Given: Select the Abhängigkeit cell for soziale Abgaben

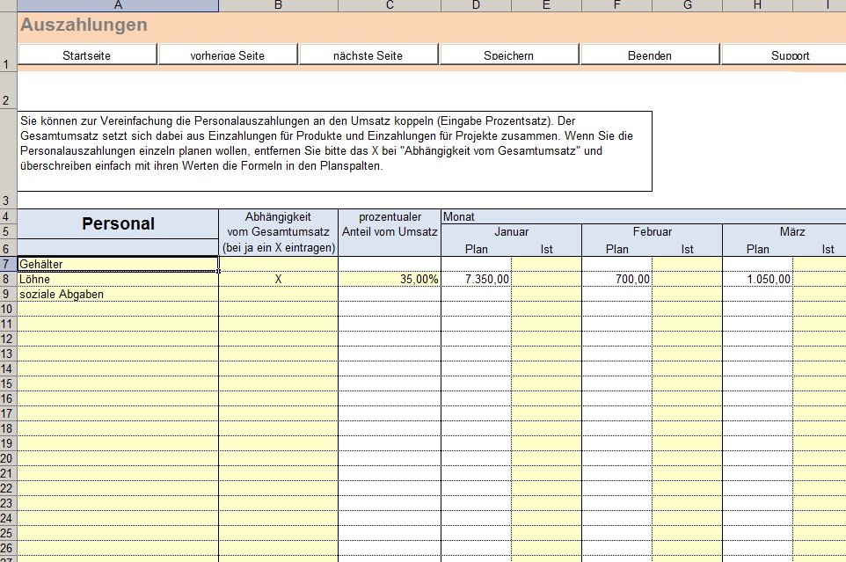Looking at the screenshot, I should tap(278, 294).
